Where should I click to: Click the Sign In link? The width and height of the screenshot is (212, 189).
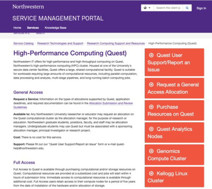tap(201, 8)
